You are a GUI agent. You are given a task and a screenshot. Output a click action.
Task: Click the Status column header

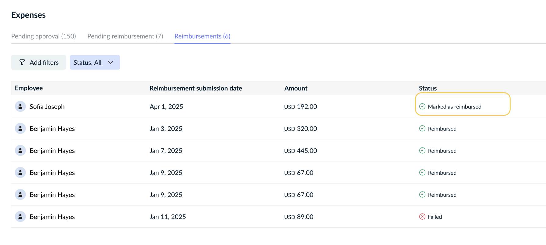click(x=428, y=88)
